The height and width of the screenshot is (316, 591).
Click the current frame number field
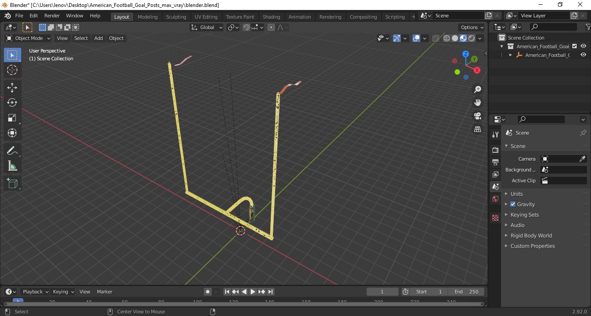pos(382,292)
